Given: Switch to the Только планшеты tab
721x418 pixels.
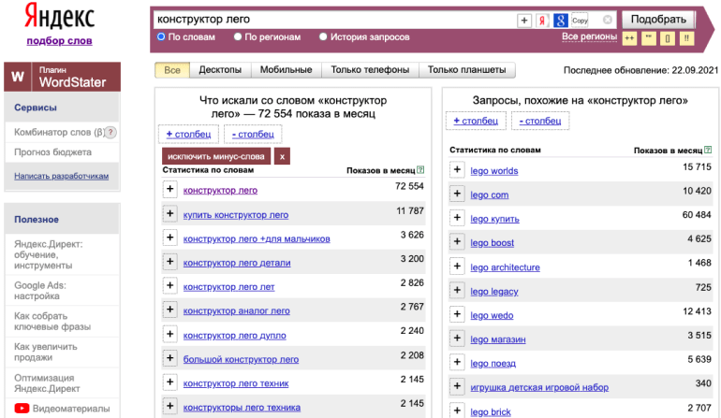Looking at the screenshot, I should (x=466, y=70).
